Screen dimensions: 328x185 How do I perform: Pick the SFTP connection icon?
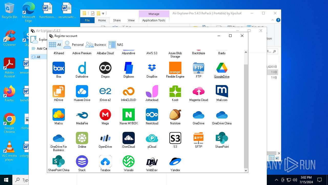pos(199,138)
